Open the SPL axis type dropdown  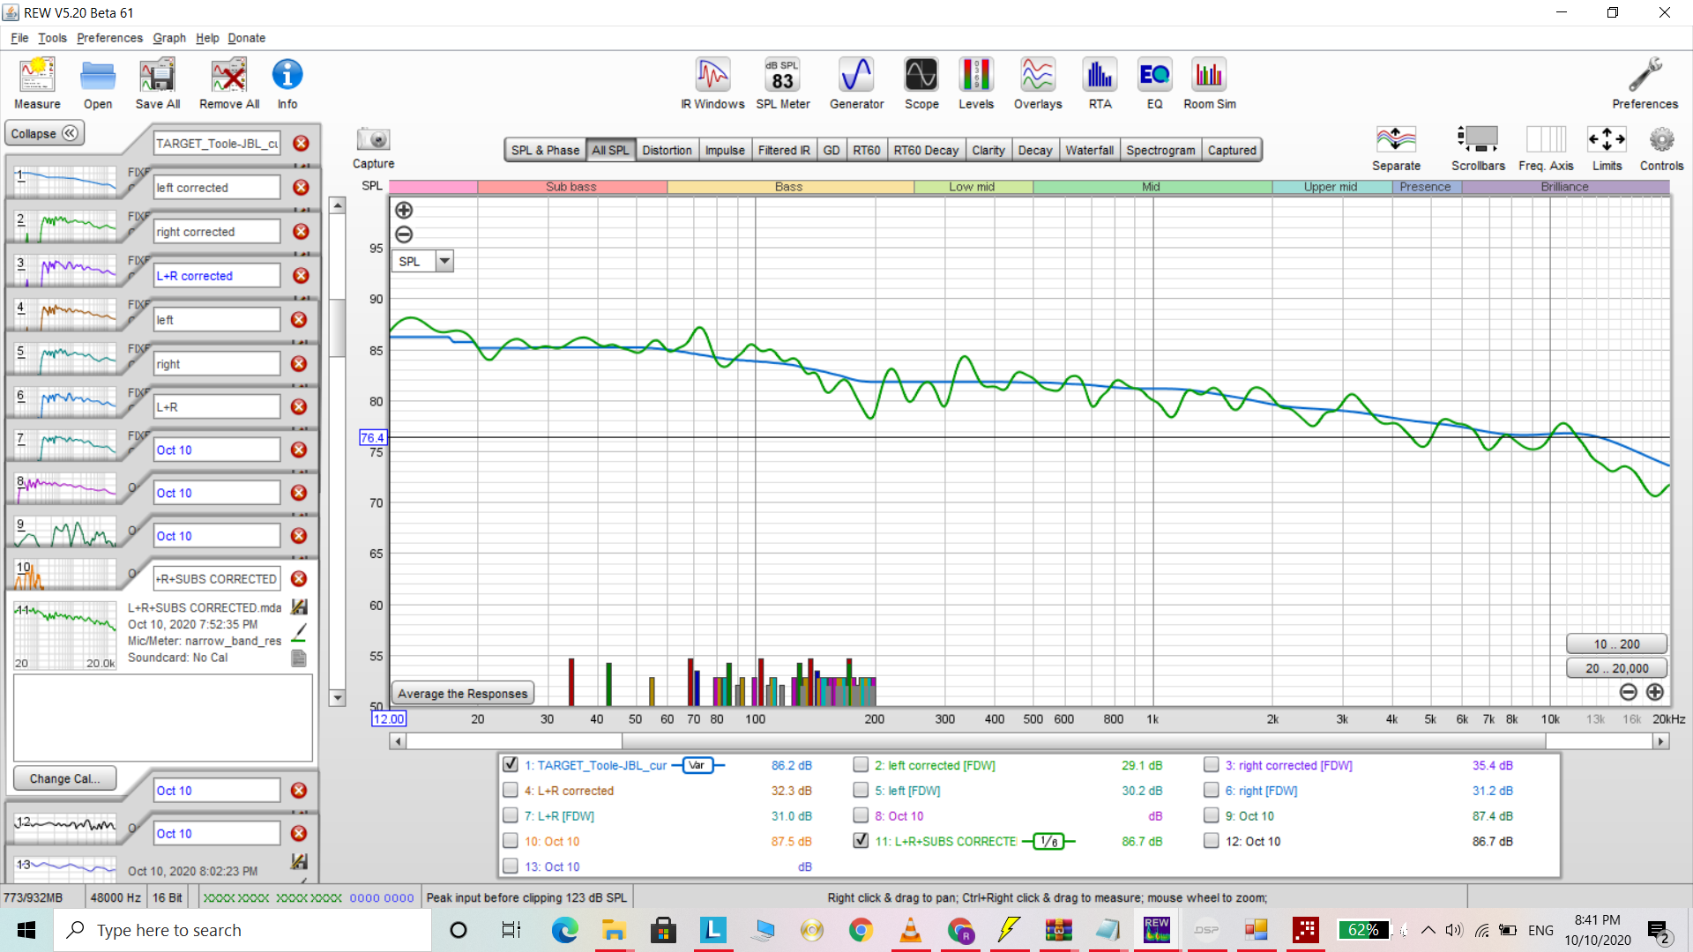coord(444,261)
